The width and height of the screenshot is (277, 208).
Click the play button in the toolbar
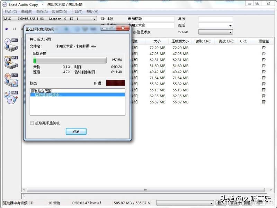click(7, 29)
